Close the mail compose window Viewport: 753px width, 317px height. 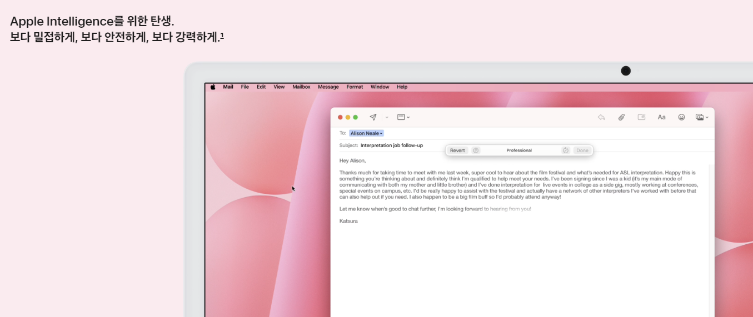[x=340, y=117]
